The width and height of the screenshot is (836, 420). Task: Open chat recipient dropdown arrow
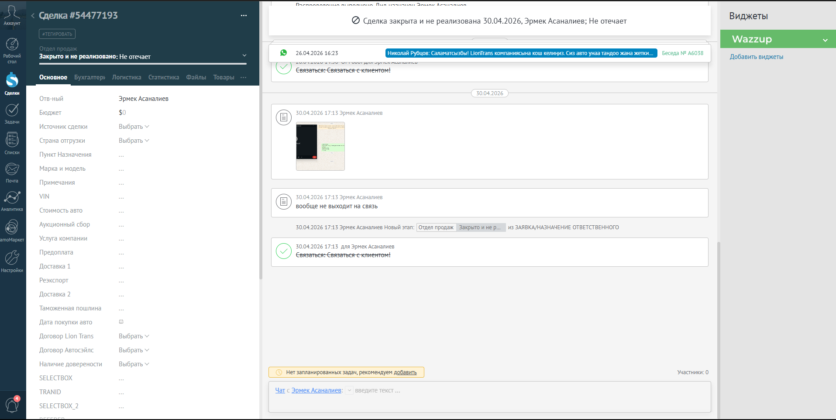click(x=349, y=391)
